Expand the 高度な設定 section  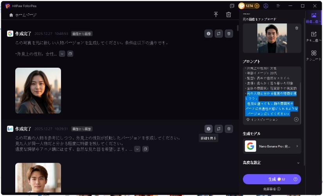272,163
